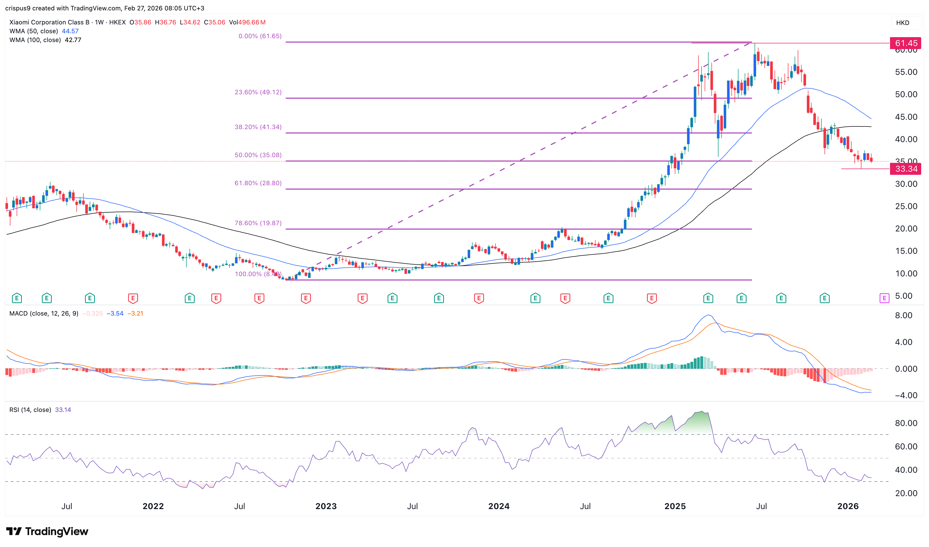This screenshot has width=929, height=547.
Task: Click the last red earnings marker before 2025
Action: [x=652, y=298]
